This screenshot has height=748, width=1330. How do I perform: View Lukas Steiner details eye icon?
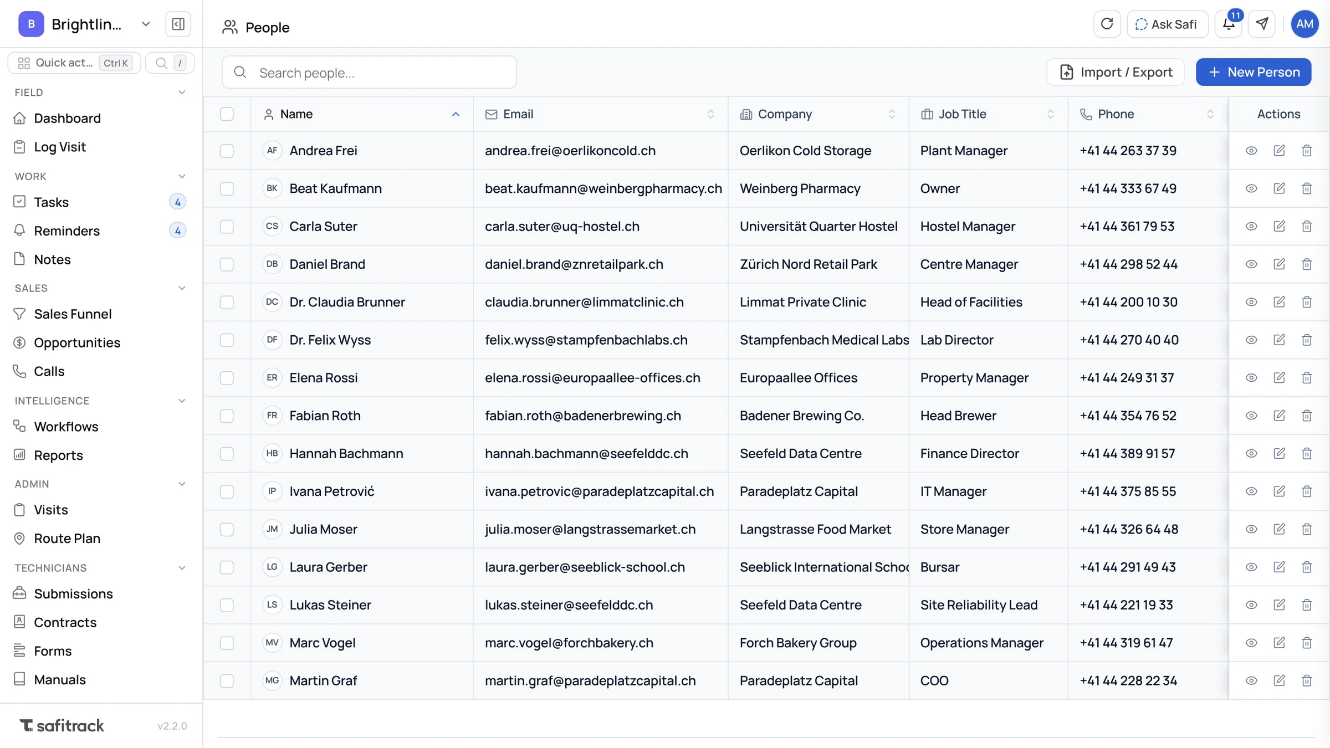[1251, 605]
